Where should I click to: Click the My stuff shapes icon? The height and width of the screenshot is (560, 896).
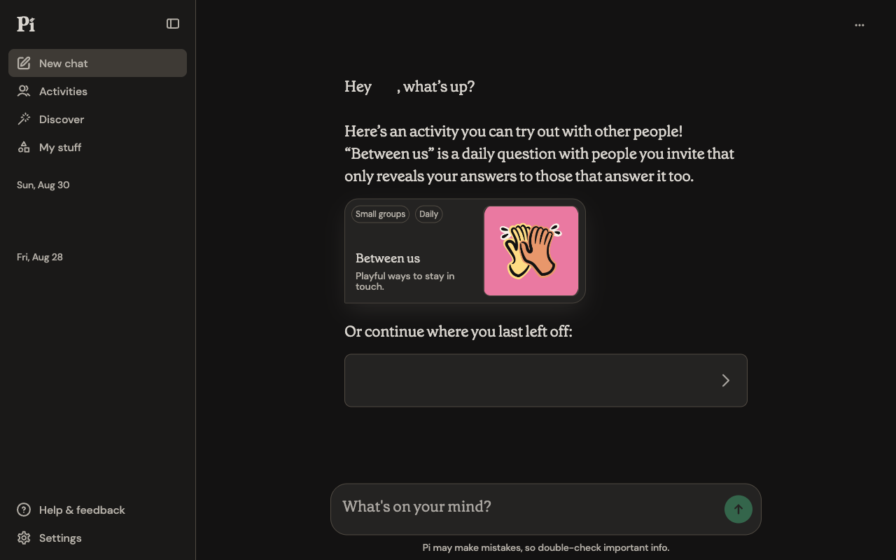point(24,147)
